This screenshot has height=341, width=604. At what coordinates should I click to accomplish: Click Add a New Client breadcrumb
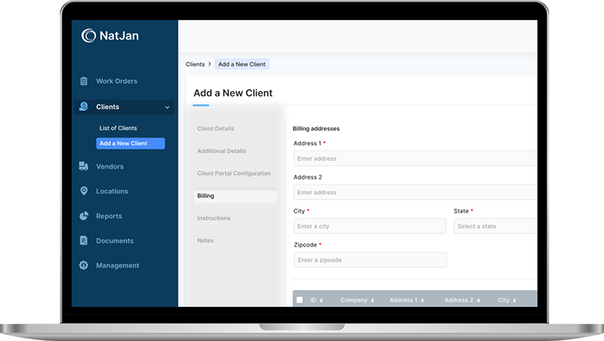[x=242, y=64]
